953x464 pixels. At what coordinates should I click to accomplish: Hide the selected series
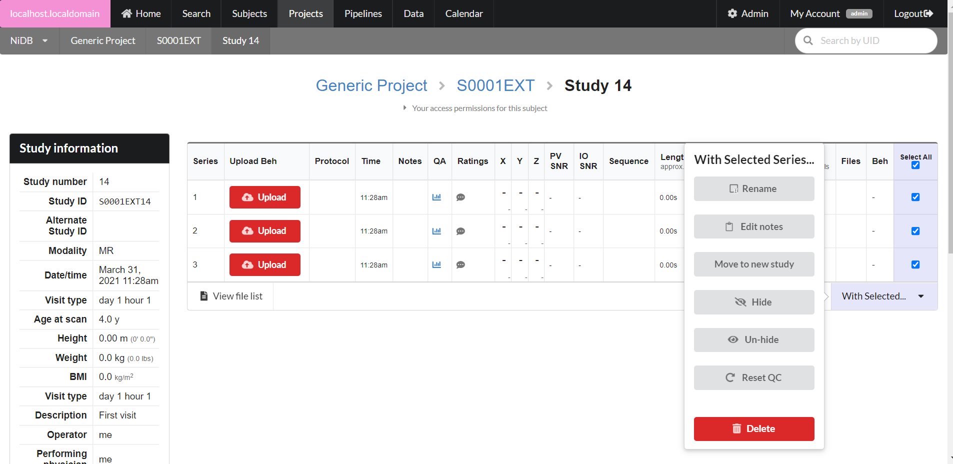(x=753, y=302)
